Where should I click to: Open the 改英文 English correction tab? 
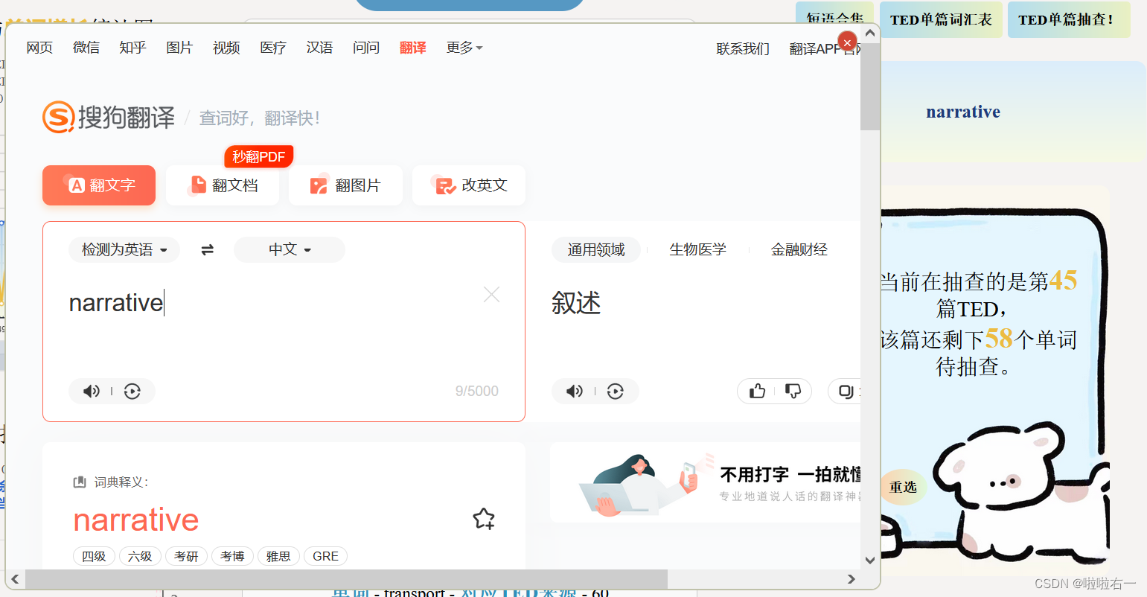pos(469,185)
